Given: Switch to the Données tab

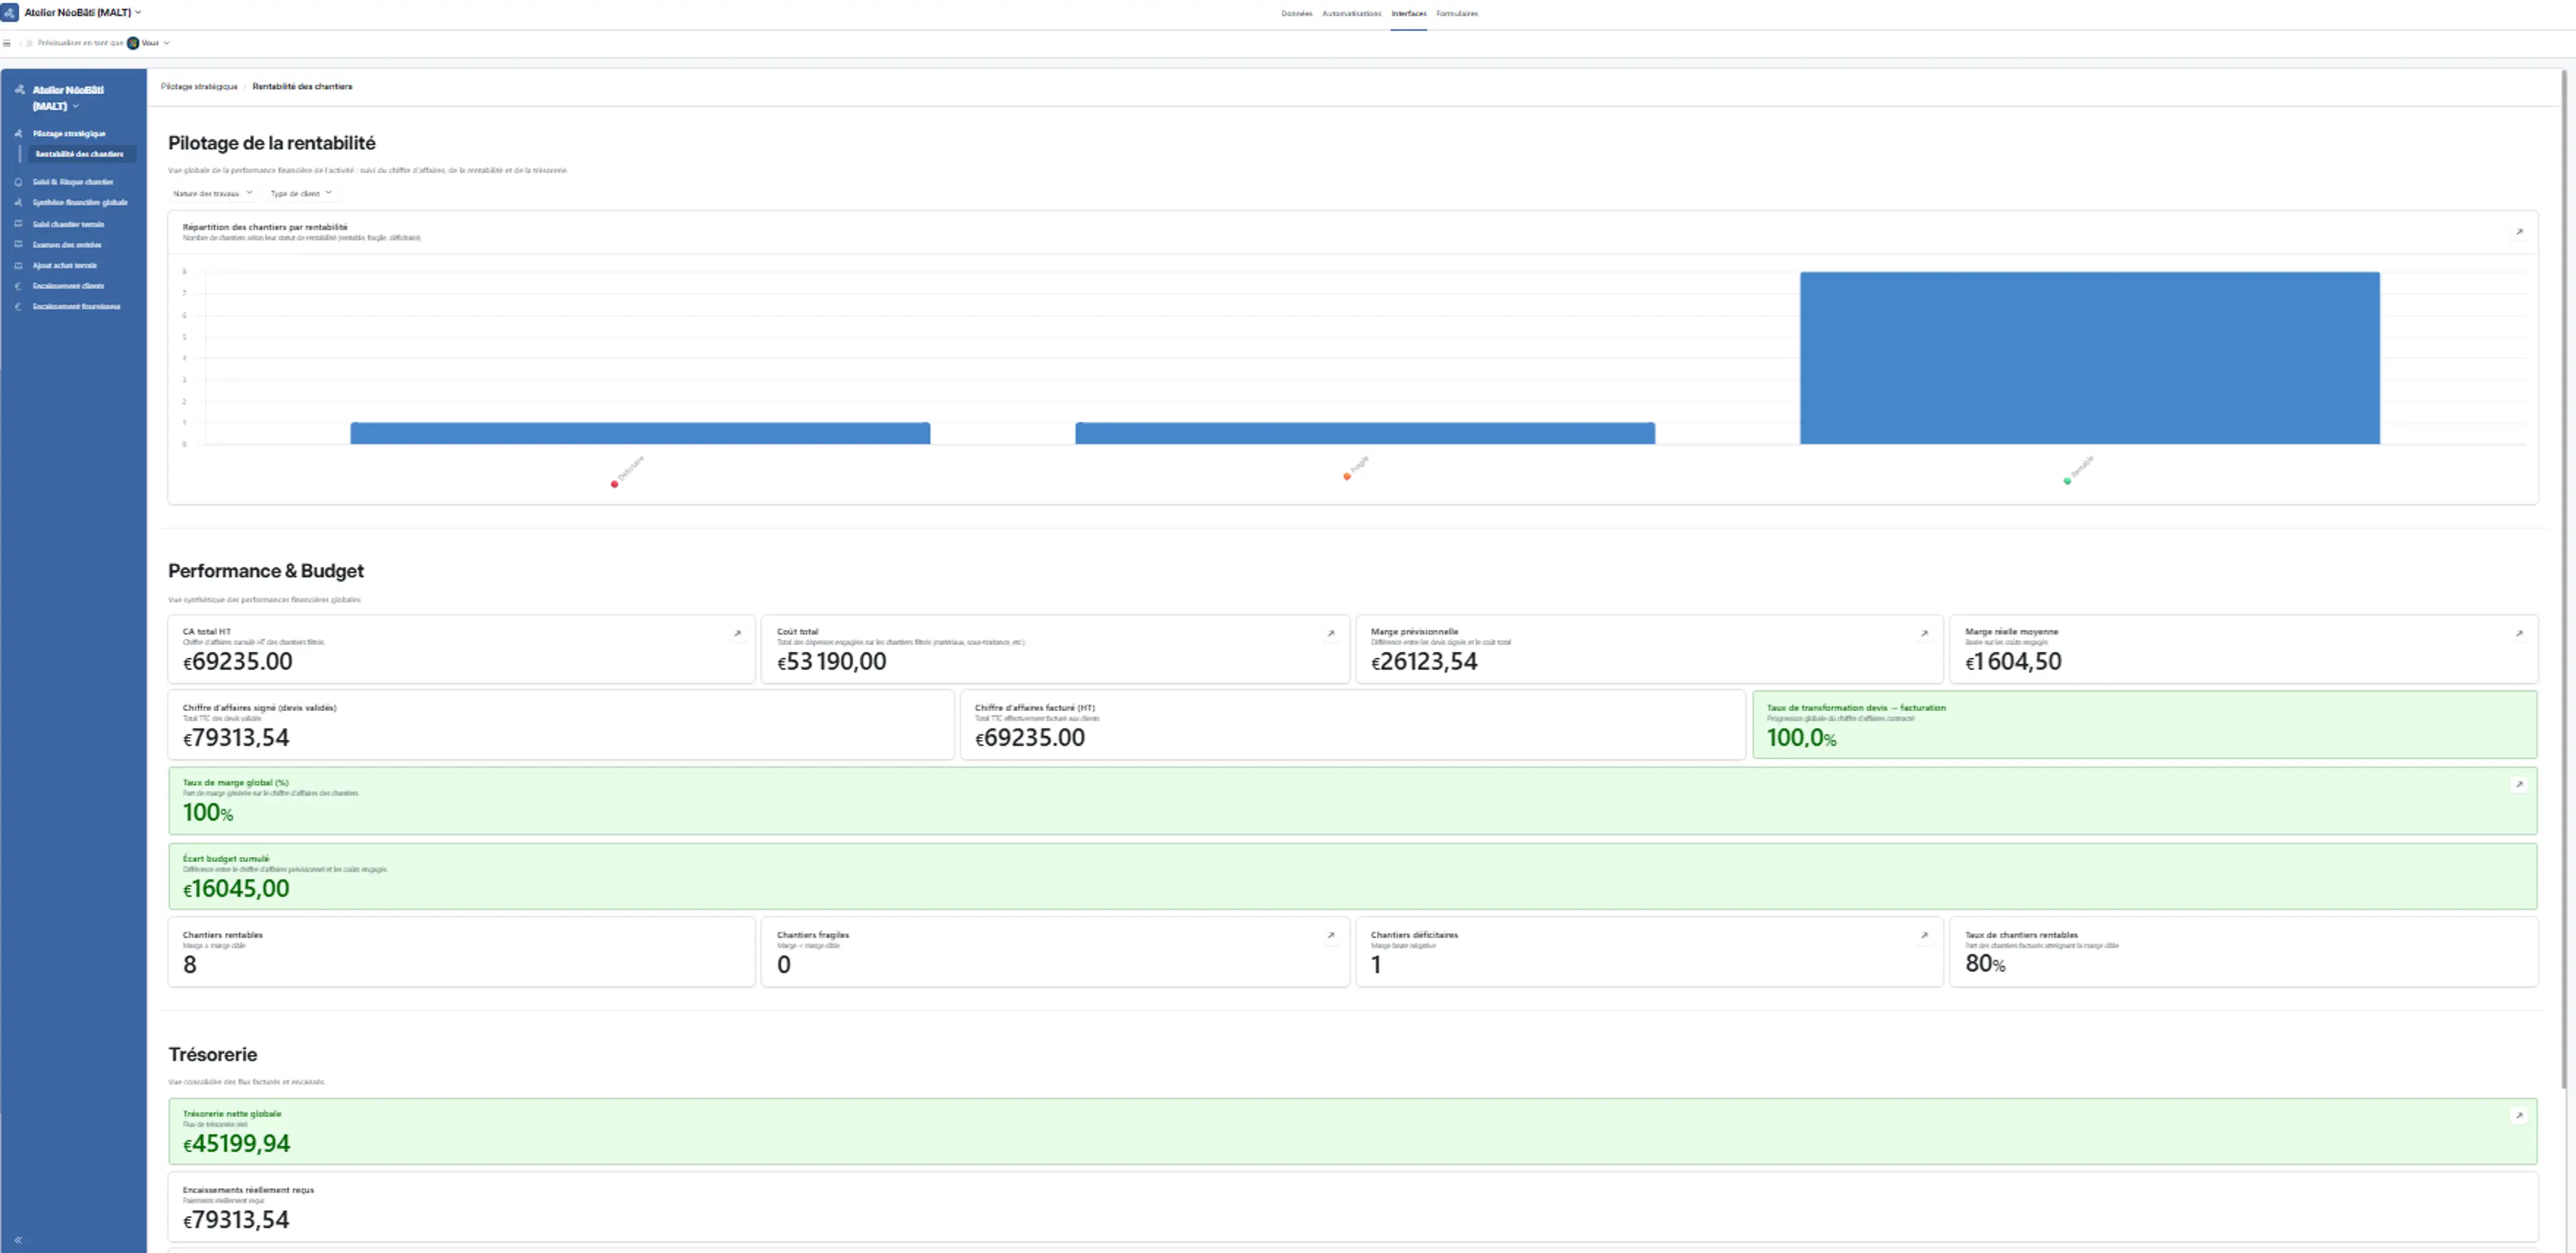Looking at the screenshot, I should [1296, 13].
